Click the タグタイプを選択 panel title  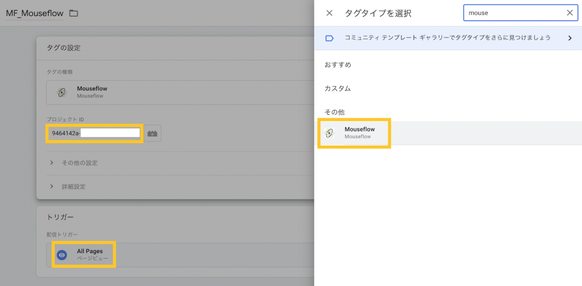378,14
